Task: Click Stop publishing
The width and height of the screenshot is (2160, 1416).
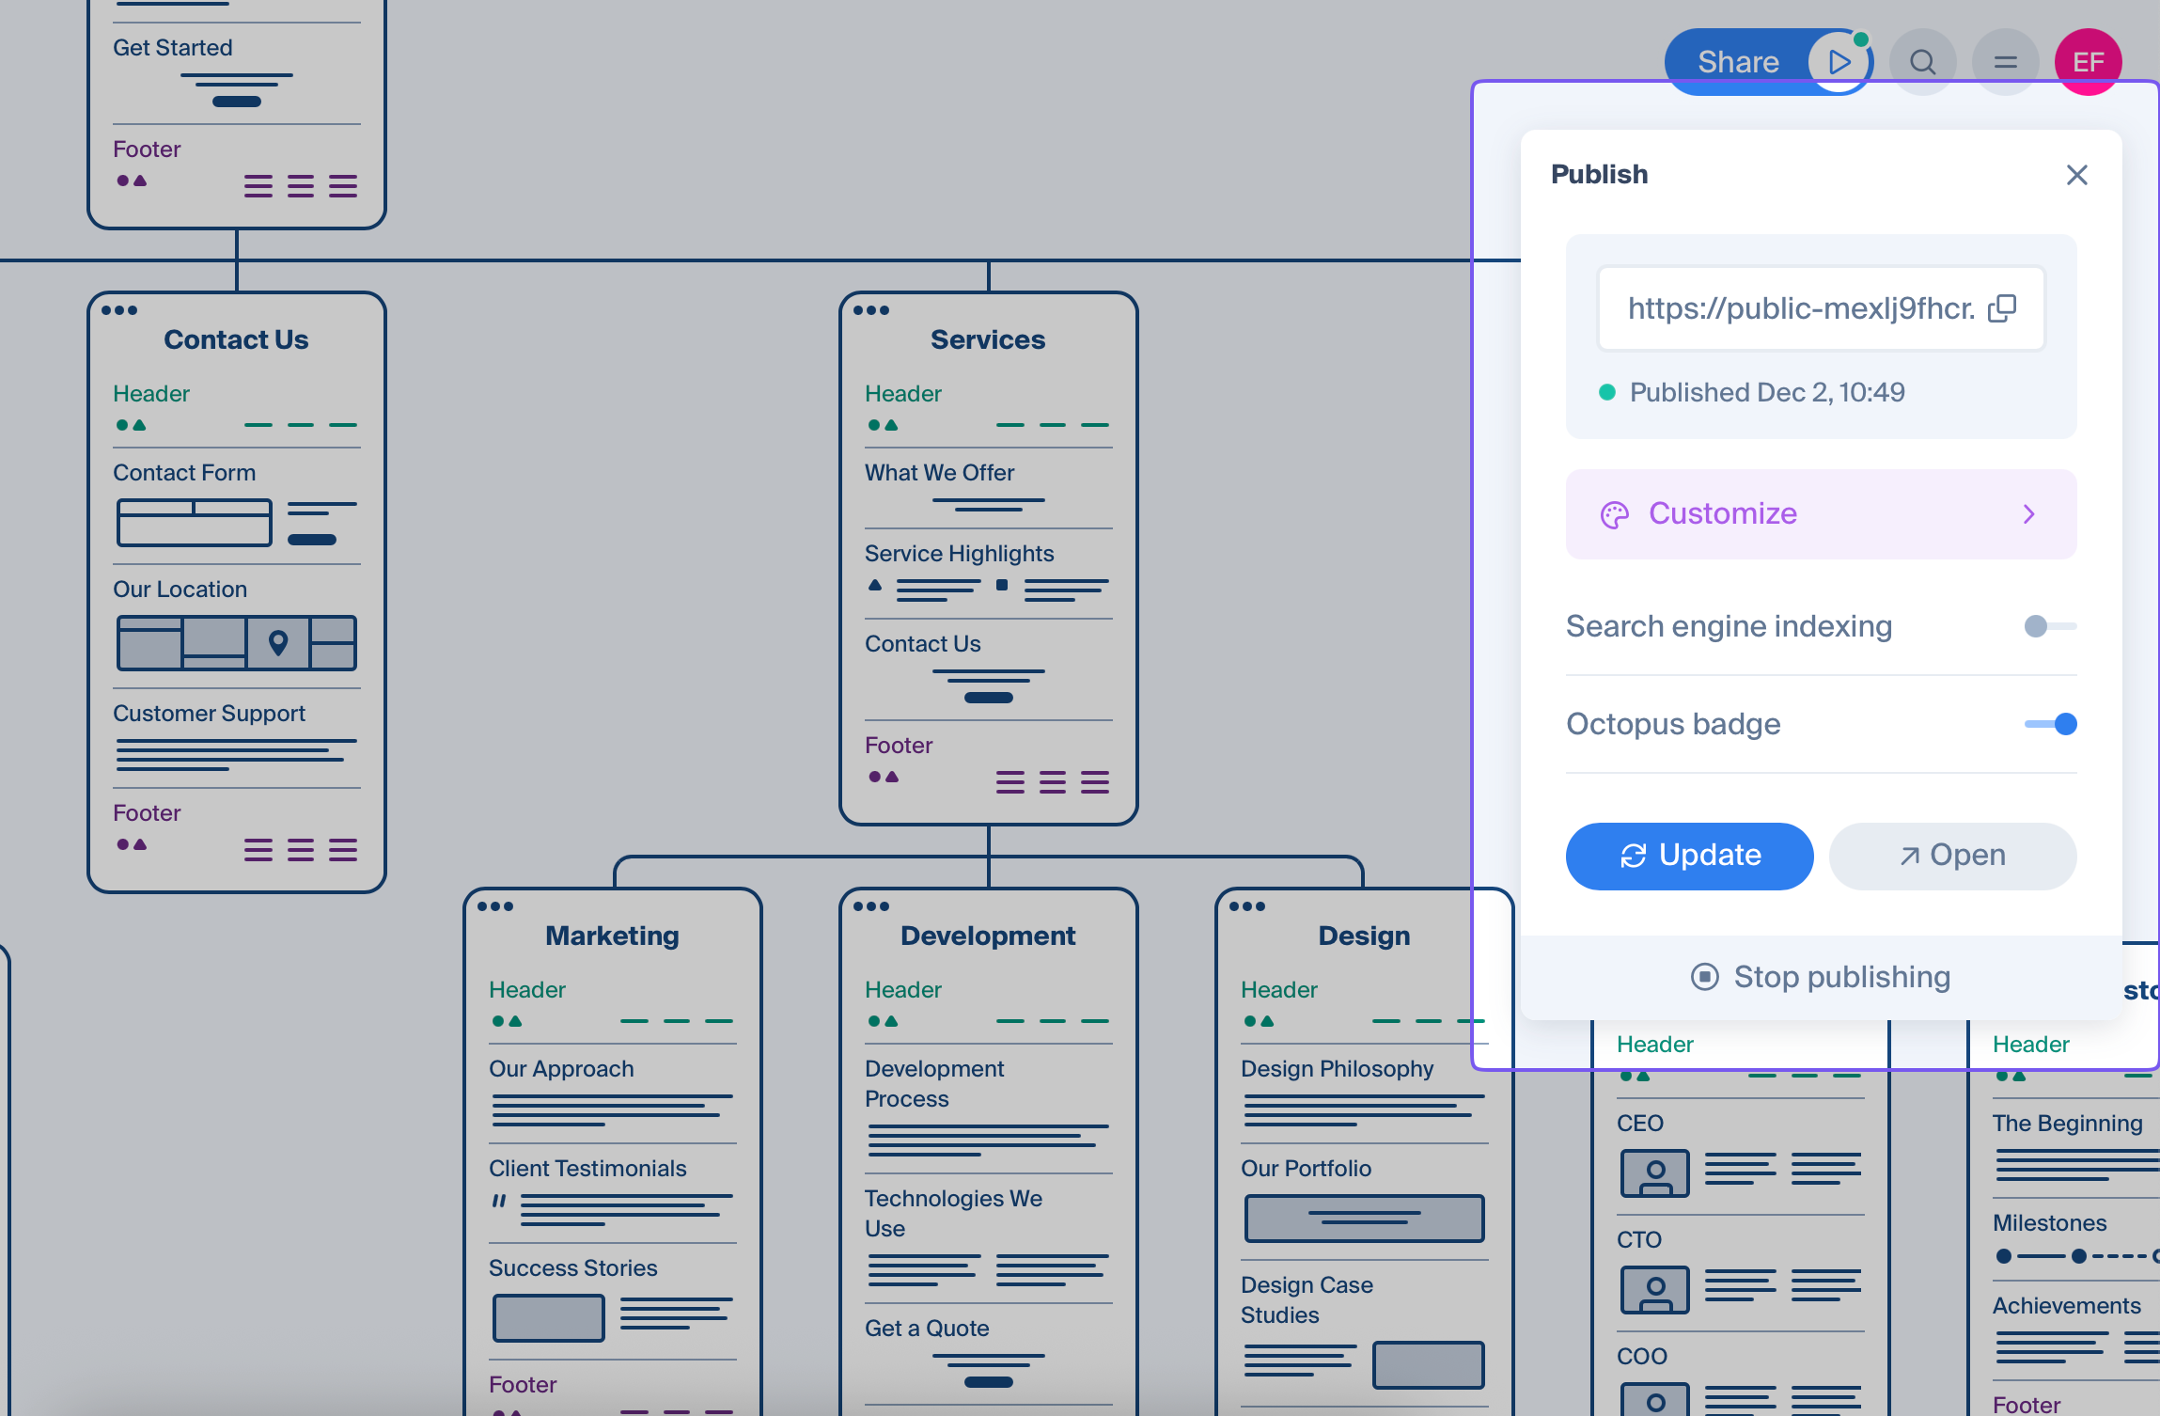Action: pos(1821,977)
